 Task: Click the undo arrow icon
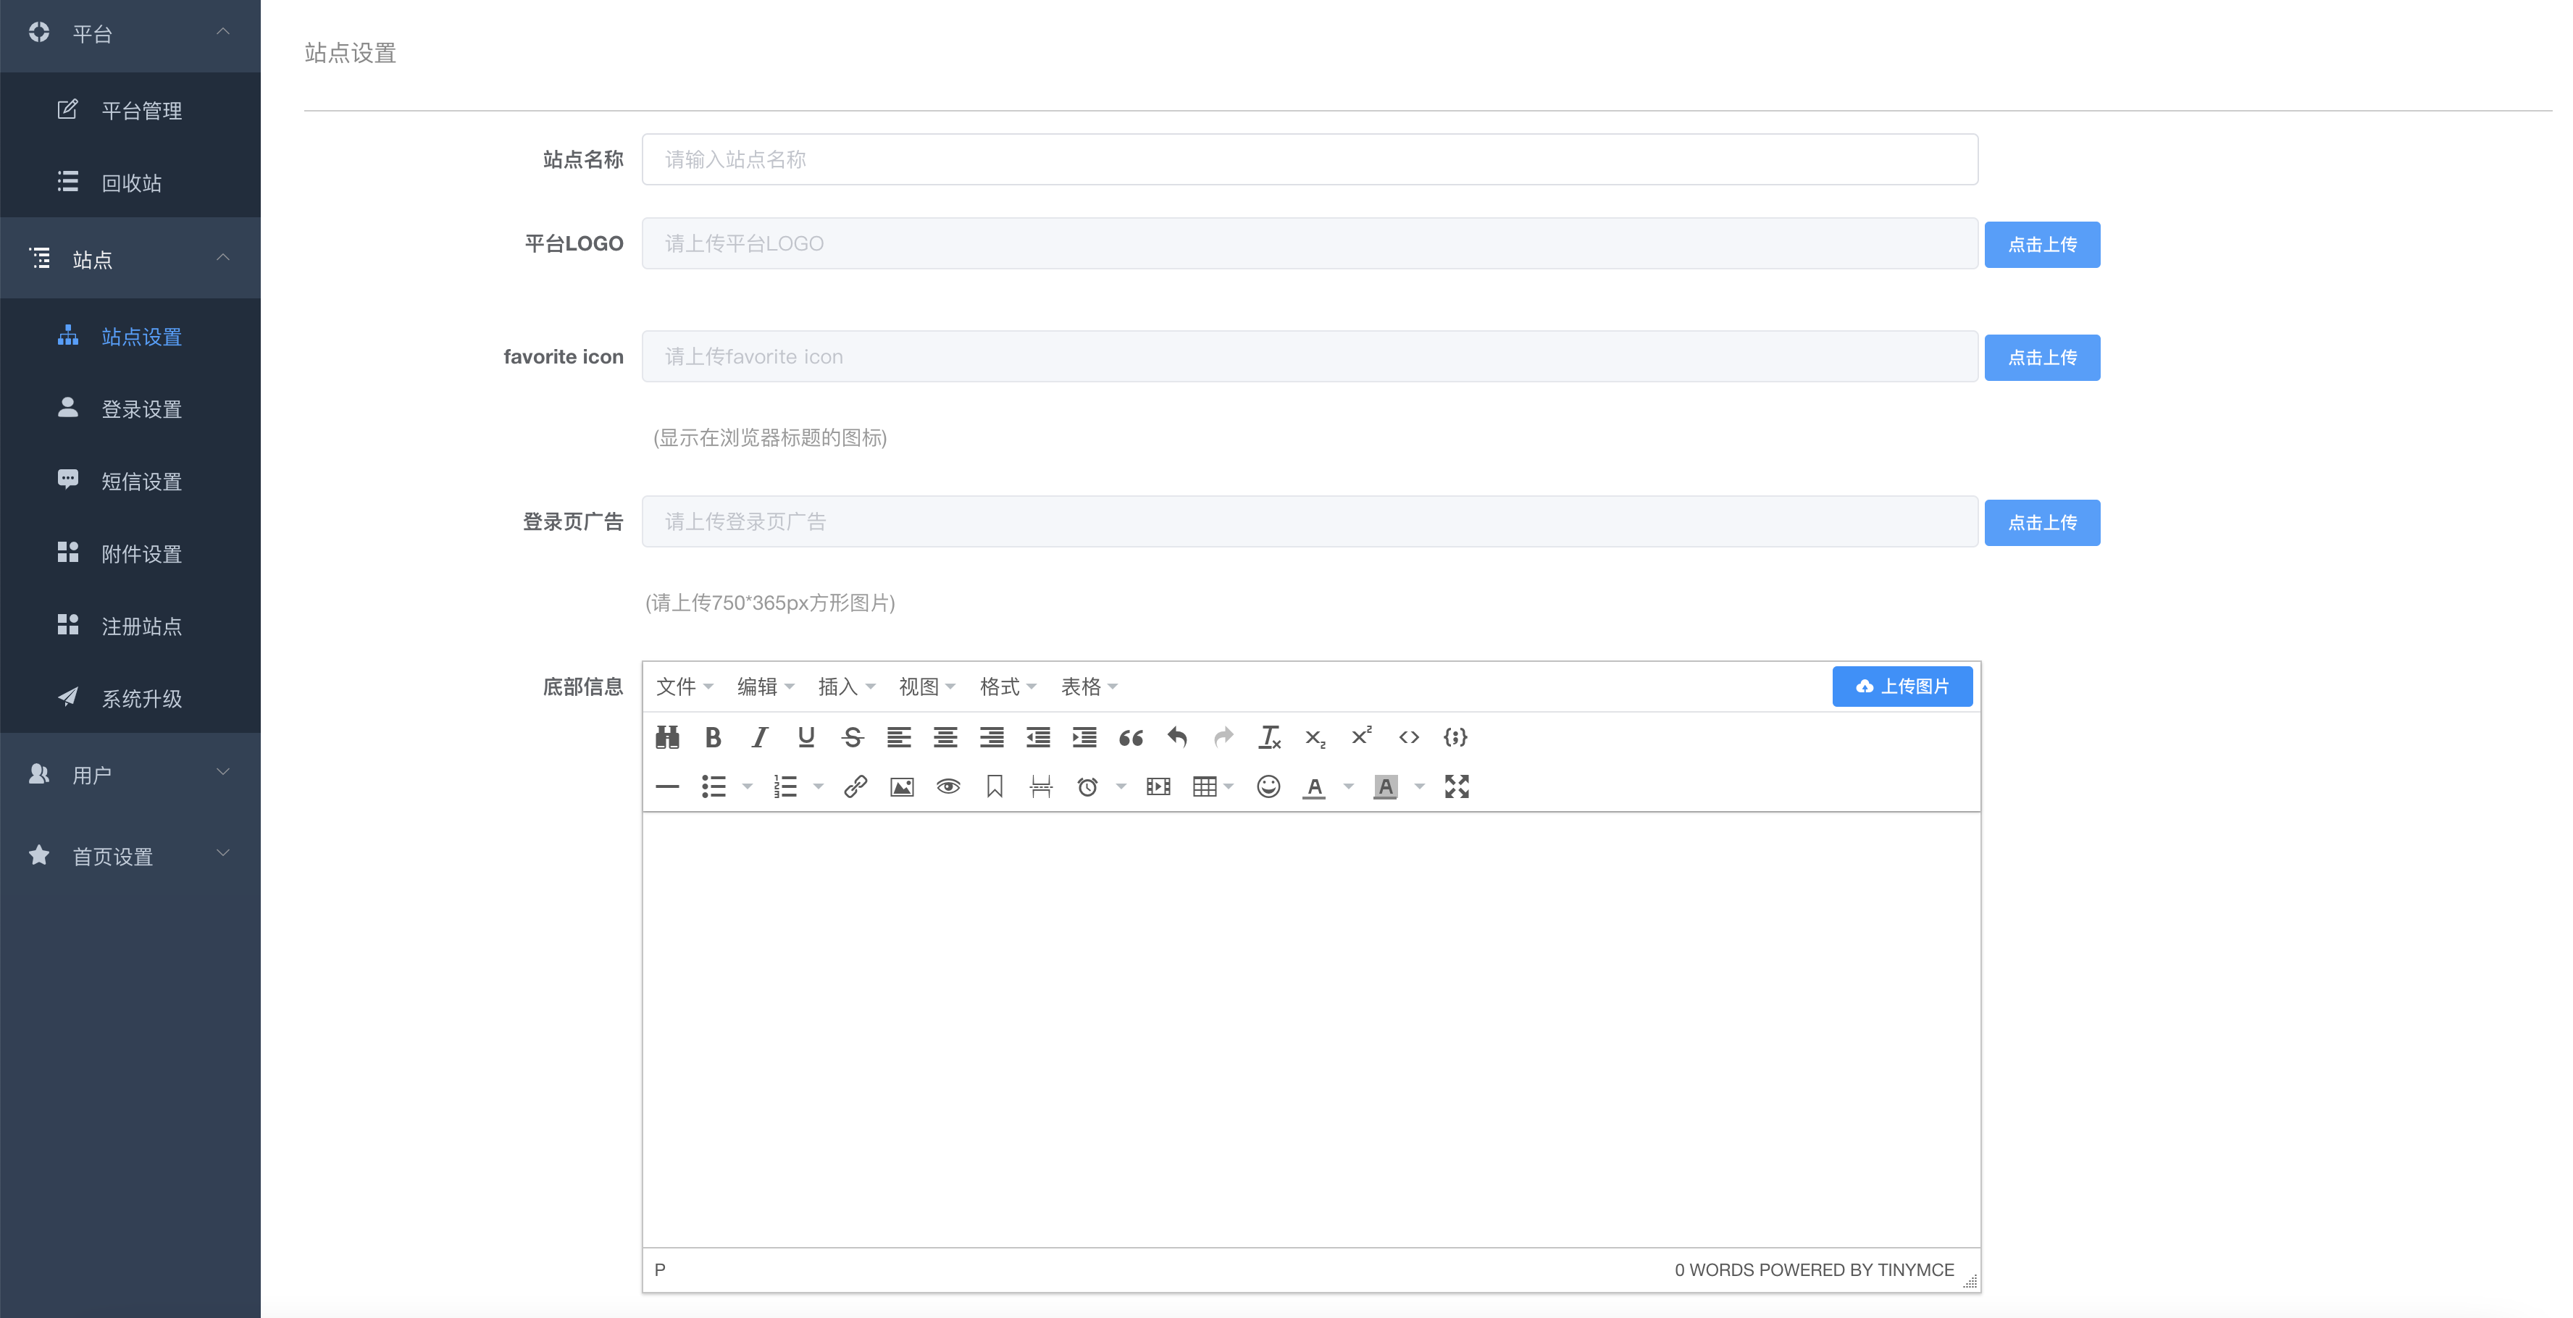tap(1176, 737)
